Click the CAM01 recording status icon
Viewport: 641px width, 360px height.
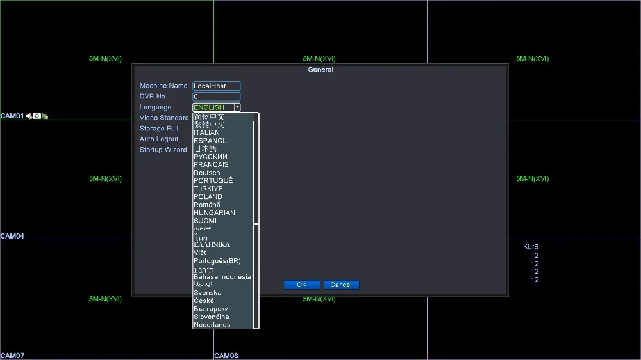[x=37, y=116]
